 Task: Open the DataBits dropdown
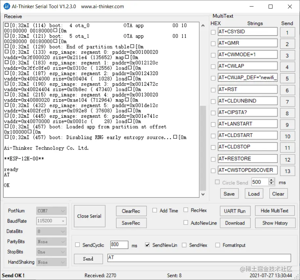pos(51,231)
